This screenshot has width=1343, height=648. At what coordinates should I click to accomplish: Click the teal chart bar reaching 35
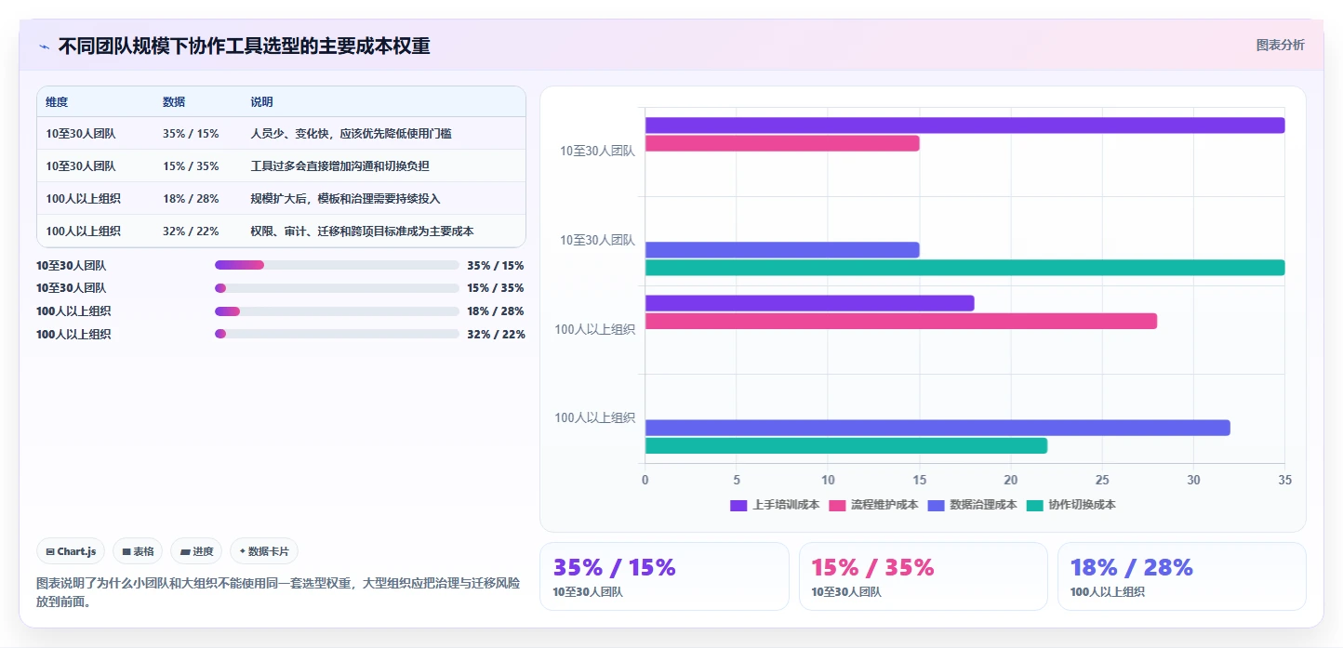point(964,268)
